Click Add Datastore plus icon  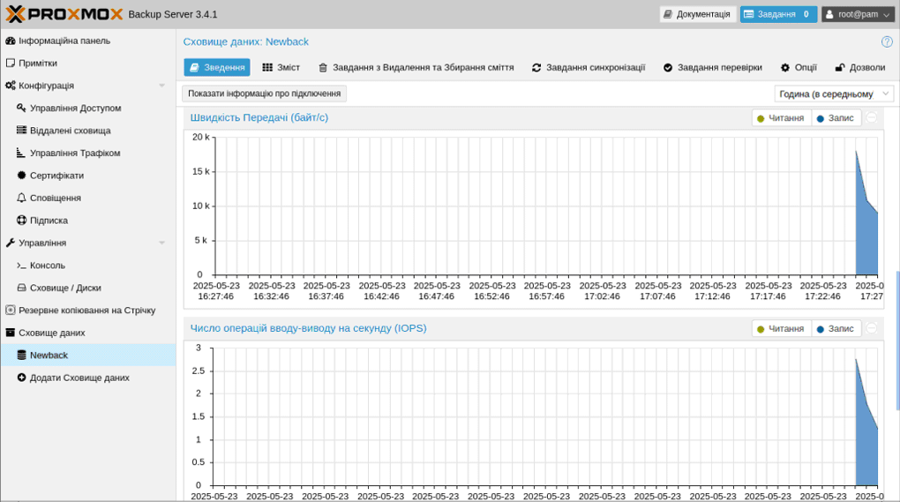pos(22,378)
